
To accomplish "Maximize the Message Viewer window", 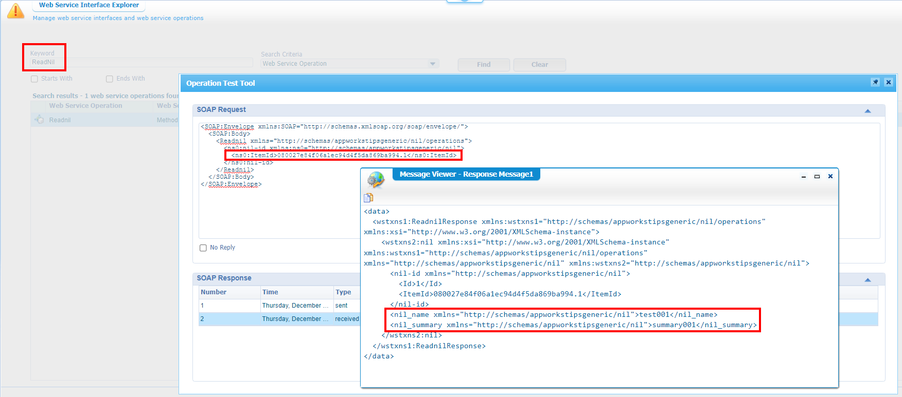I will [x=817, y=177].
